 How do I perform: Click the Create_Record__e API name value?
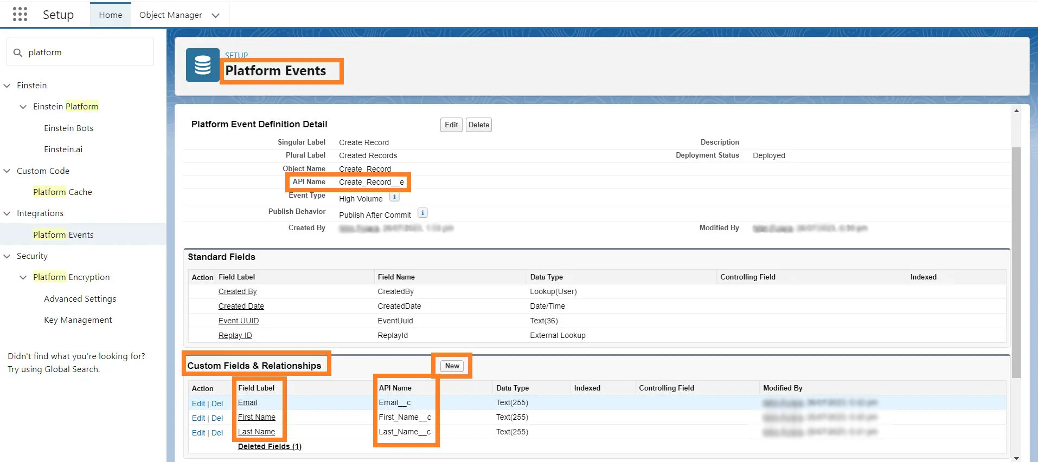371,183
